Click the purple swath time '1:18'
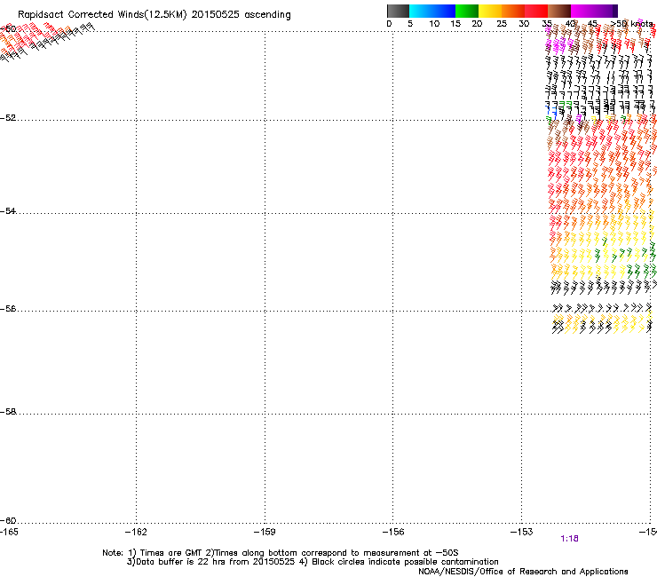The width and height of the screenshot is (657, 577). [x=569, y=539]
